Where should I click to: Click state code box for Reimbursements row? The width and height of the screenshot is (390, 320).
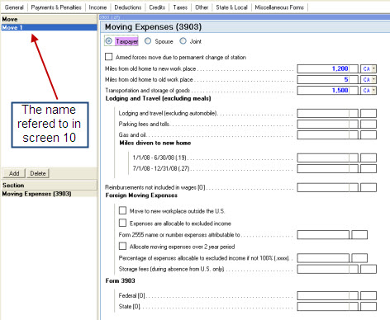[x=369, y=187]
